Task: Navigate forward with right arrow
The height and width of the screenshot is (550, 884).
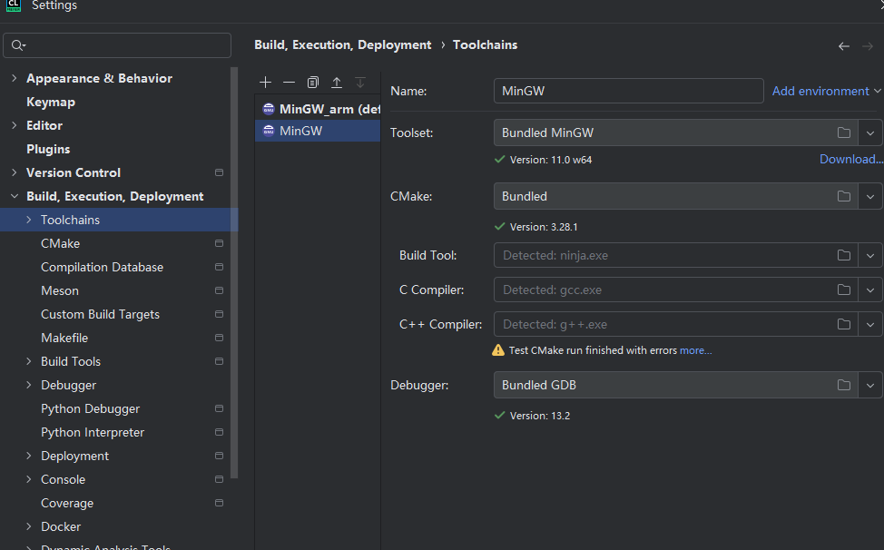Action: 868,46
